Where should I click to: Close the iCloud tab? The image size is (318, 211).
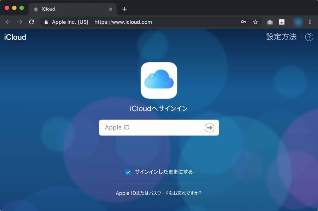111,9
